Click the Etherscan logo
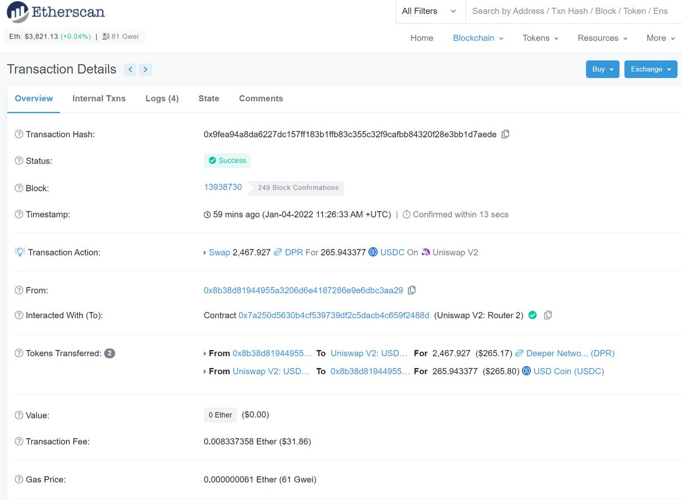Viewport: 682px width, 500px height. [x=56, y=11]
